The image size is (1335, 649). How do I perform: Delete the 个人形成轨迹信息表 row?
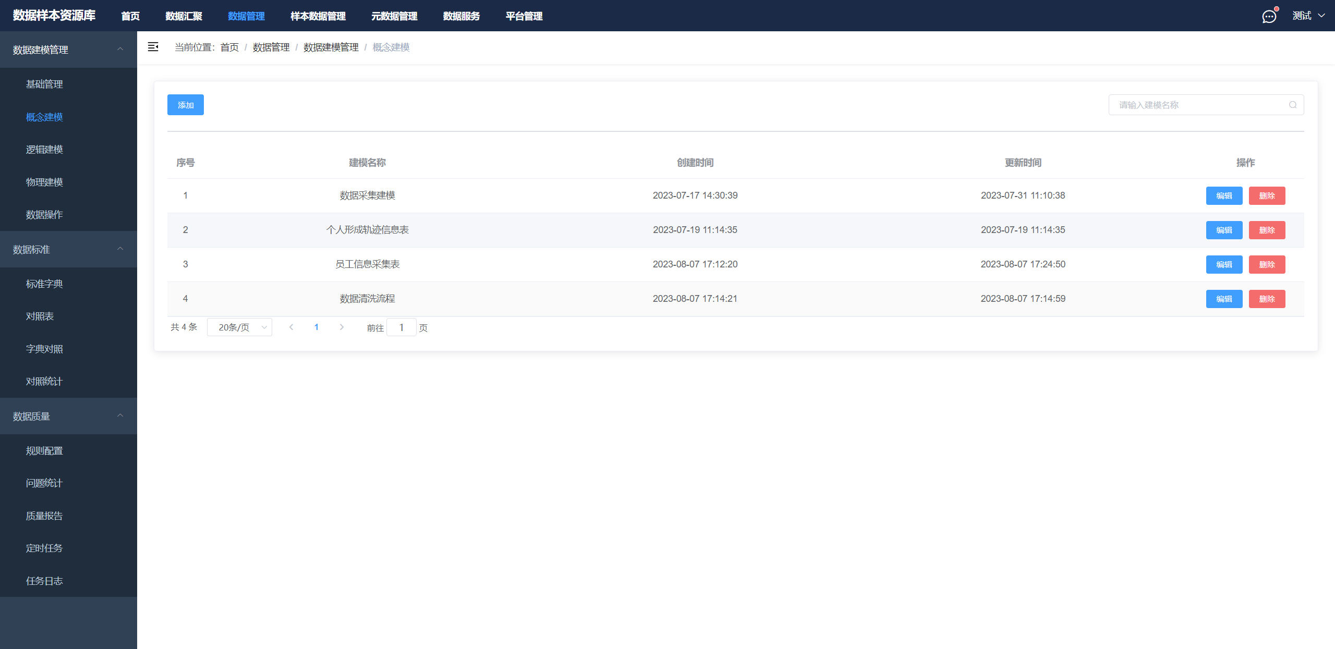pyautogui.click(x=1267, y=230)
